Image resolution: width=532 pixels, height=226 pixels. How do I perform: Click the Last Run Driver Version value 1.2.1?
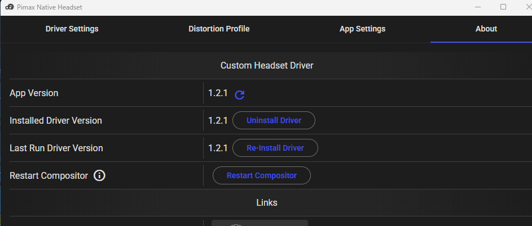coord(218,148)
